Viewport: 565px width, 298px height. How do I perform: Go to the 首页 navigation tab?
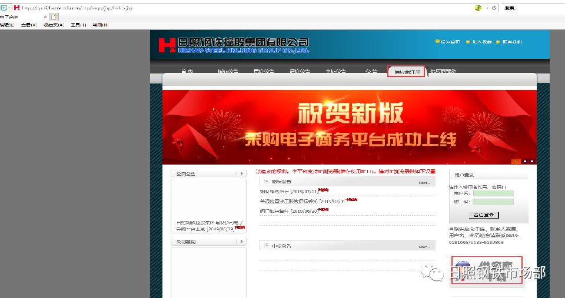[x=187, y=71]
